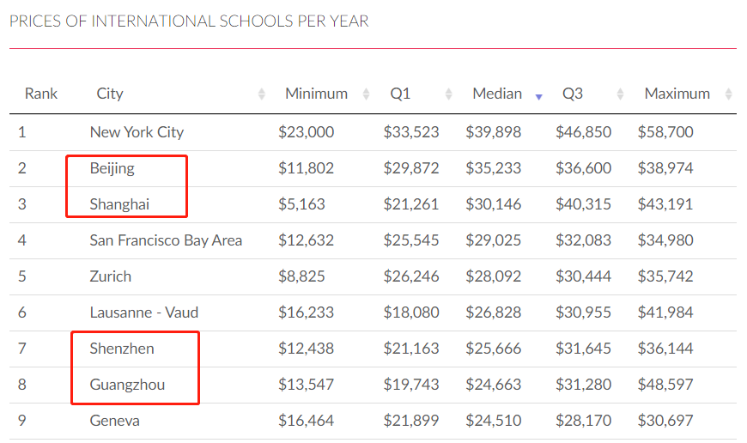This screenshot has width=747, height=443.
Task: Select the Zurich city name
Action: pos(111,276)
